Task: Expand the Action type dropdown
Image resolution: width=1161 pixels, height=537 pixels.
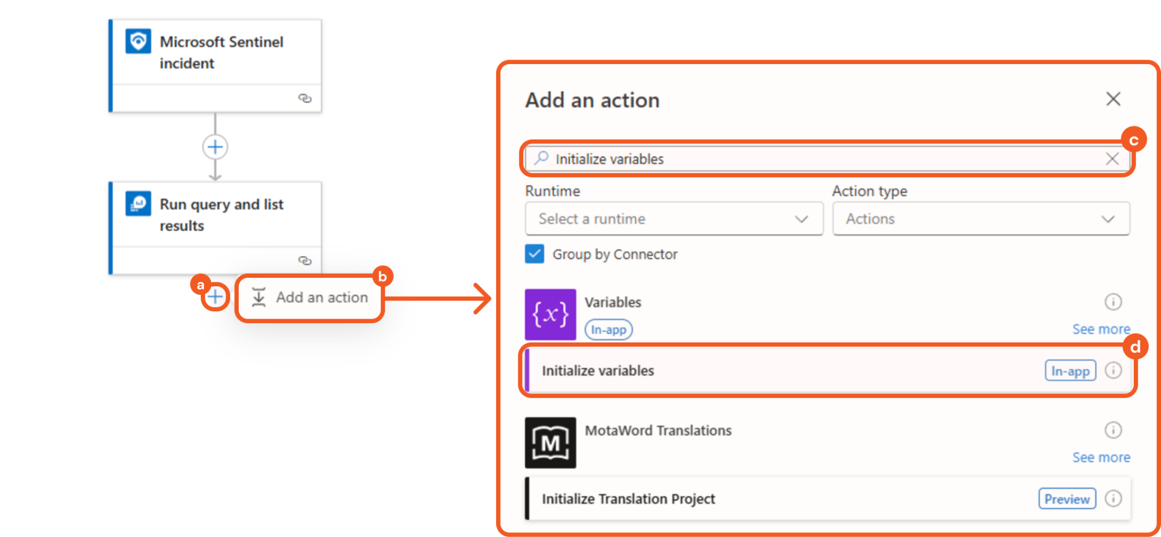Action: 981,219
